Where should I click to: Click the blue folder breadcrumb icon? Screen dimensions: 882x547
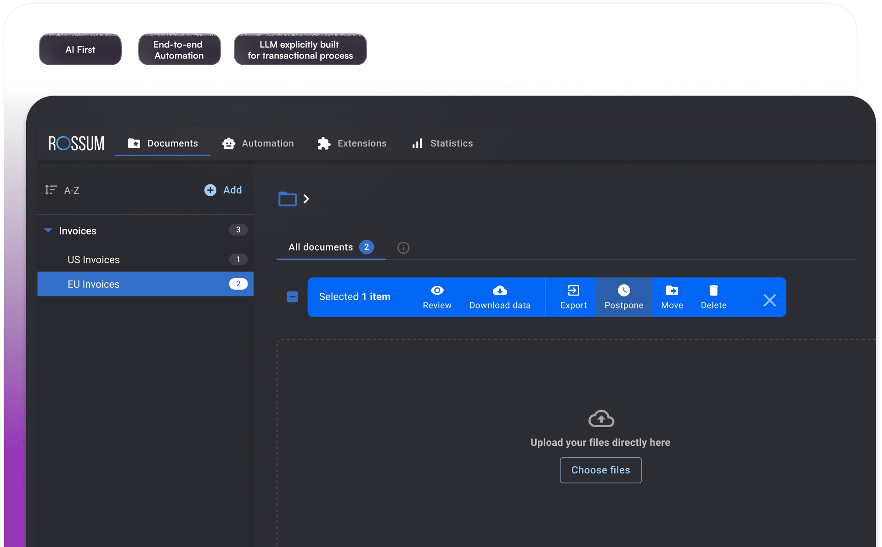[288, 199]
